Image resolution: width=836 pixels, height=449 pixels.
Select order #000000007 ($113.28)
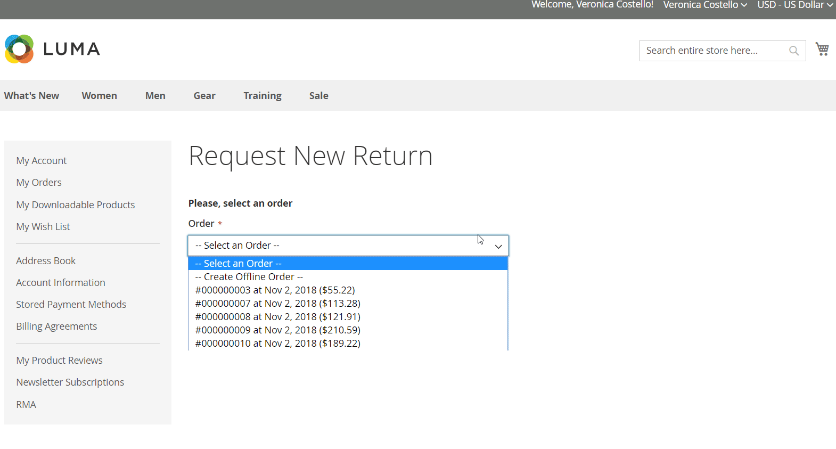tap(348, 304)
